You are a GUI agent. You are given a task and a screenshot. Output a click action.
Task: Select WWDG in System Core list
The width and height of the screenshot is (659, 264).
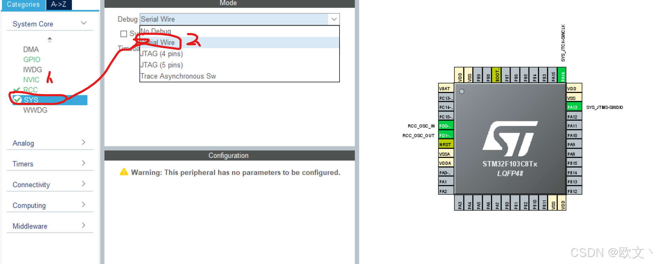(35, 110)
